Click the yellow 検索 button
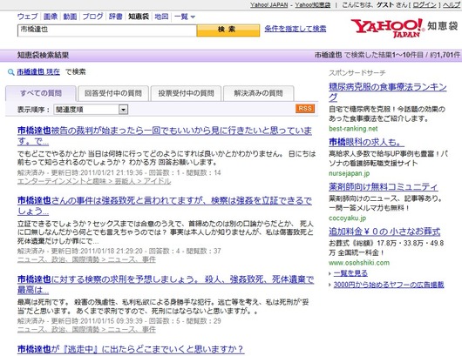Viewport: 462px width, 356px height. pos(228,30)
